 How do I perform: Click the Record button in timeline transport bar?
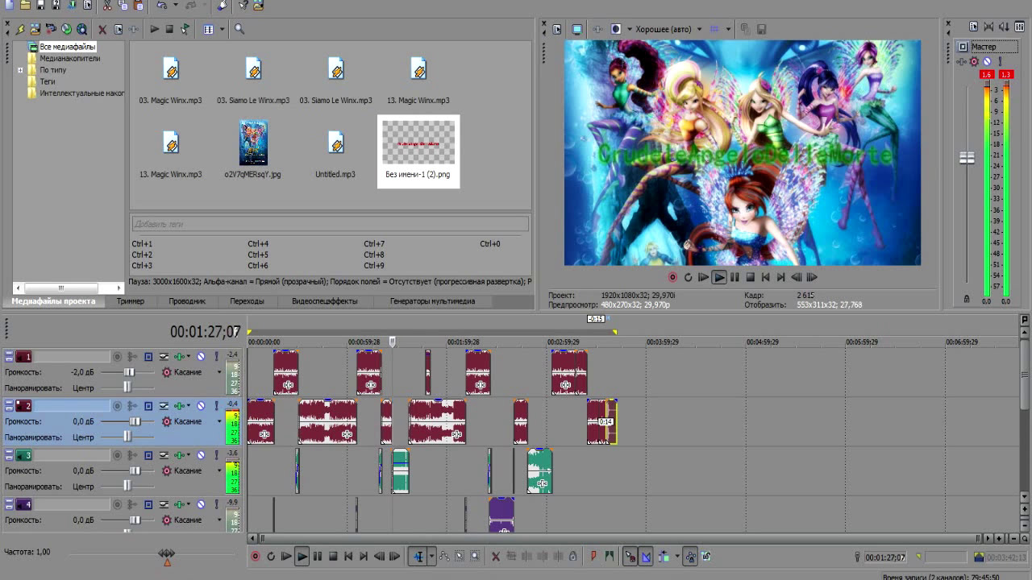coord(256,556)
